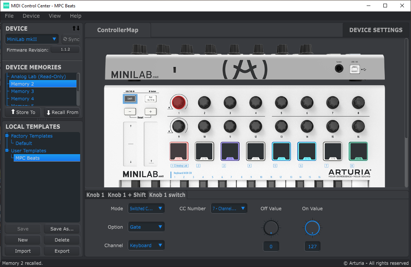
Task: Click the Save As... button
Action: point(62,229)
